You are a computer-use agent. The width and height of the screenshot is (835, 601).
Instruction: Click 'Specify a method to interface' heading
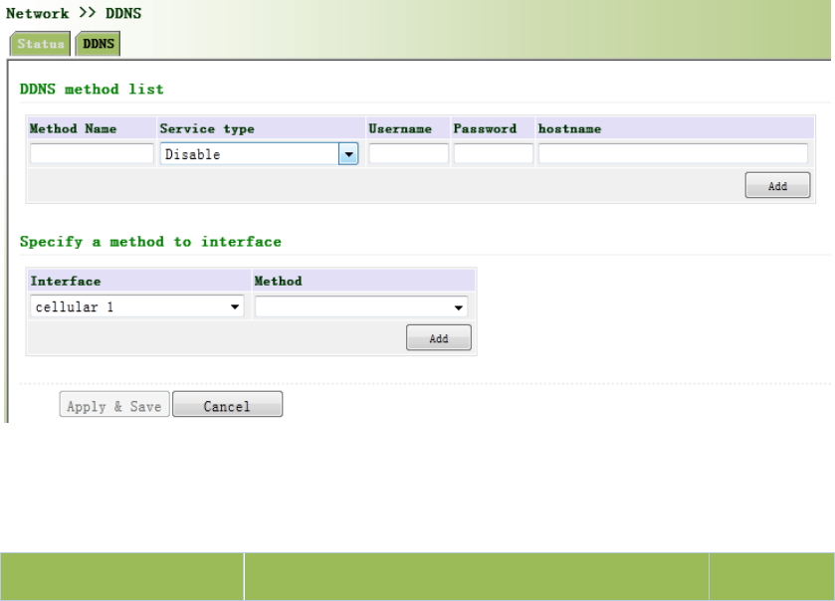pos(150,242)
